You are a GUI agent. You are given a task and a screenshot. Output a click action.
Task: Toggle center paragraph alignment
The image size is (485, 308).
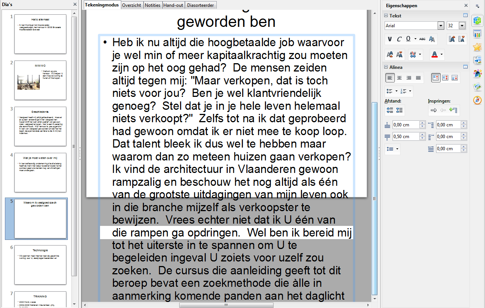399,78
